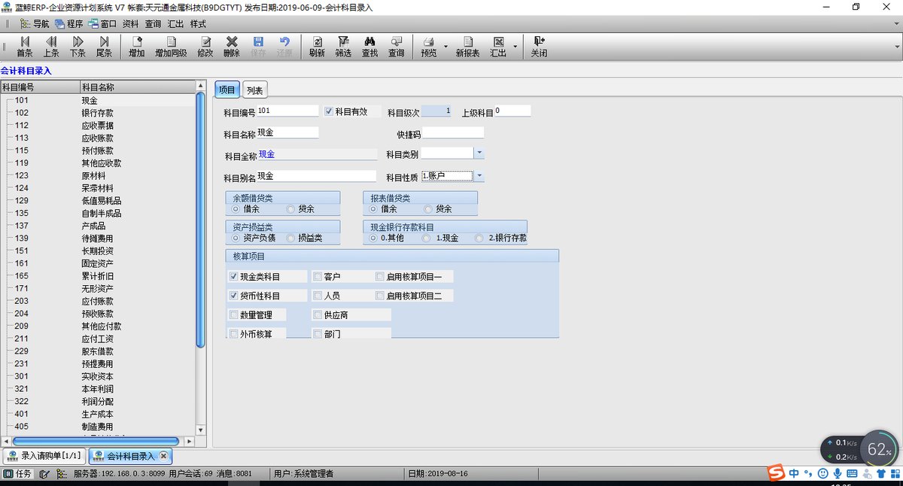Open 程序 program menu
The width and height of the screenshot is (903, 486).
click(x=69, y=23)
